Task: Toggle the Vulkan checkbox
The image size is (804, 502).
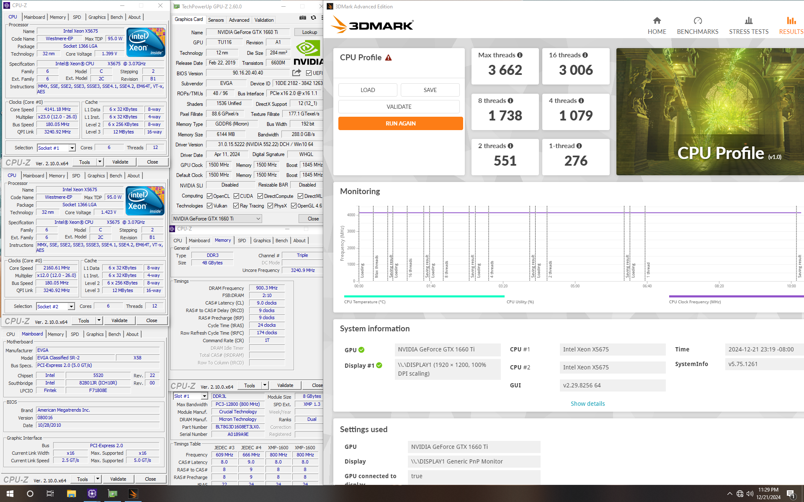Action: tap(210, 206)
